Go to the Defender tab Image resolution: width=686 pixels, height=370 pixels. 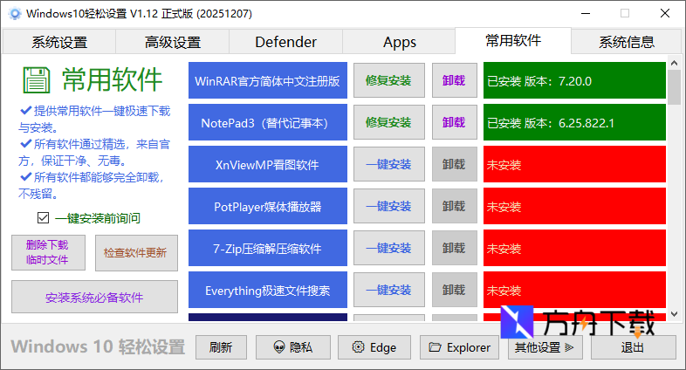coord(285,42)
